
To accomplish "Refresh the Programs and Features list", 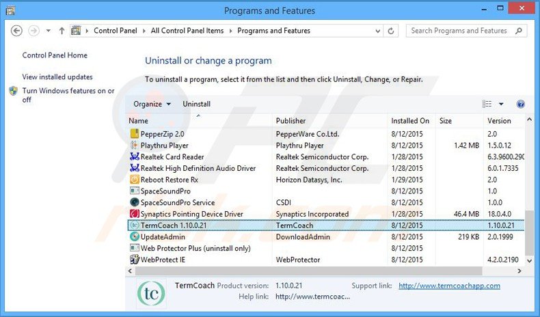I will [x=391, y=31].
